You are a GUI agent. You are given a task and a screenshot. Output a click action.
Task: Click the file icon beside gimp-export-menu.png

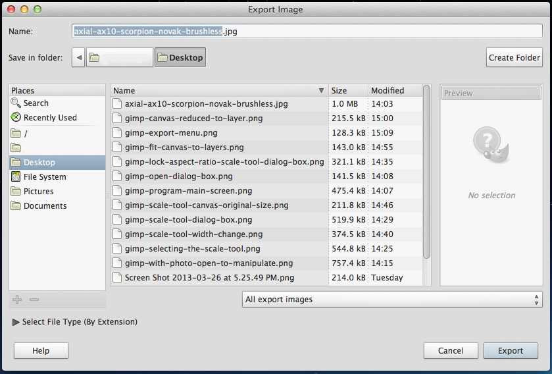[117, 133]
